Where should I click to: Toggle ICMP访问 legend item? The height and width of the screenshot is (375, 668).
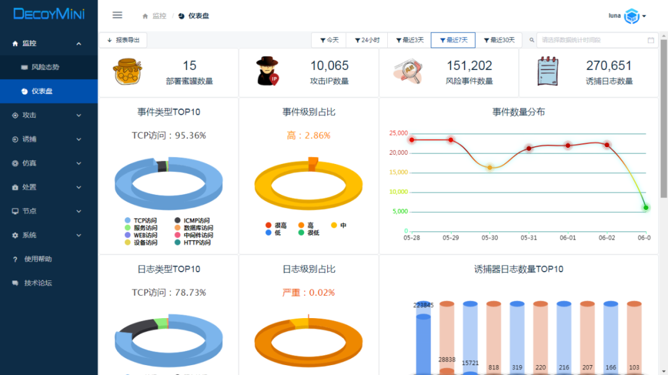[192, 220]
